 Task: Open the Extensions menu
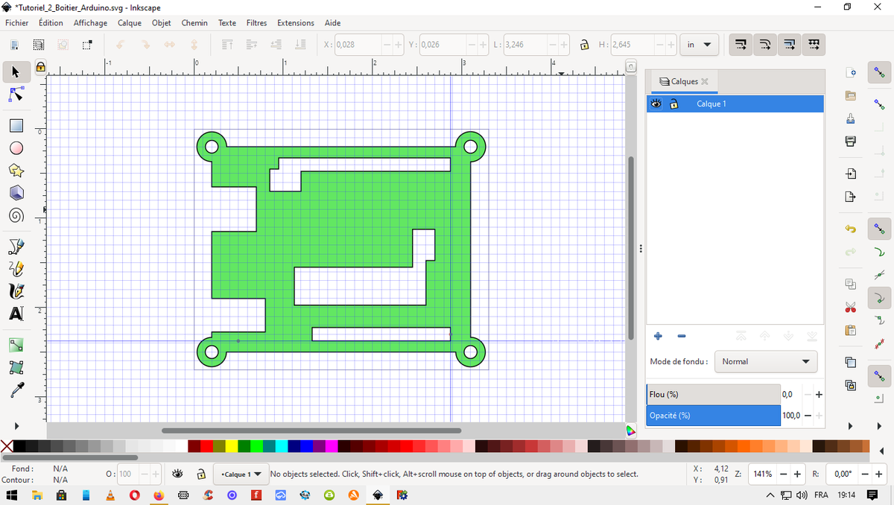click(296, 23)
